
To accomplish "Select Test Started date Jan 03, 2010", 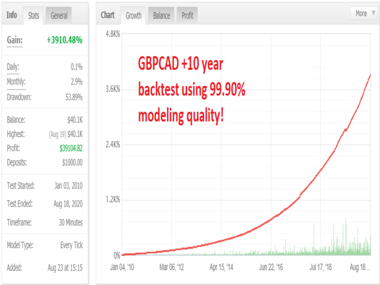I will tap(68, 186).
